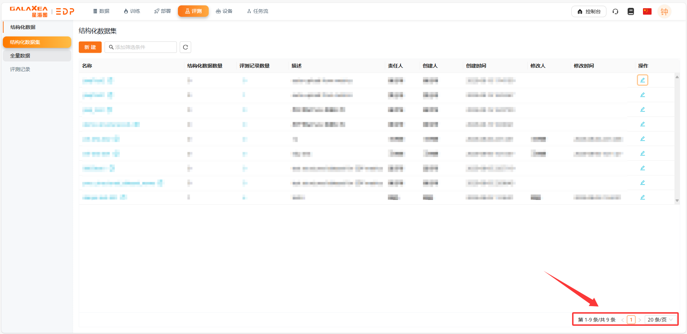
Task: Open the 控制台 console button
Action: 589,11
